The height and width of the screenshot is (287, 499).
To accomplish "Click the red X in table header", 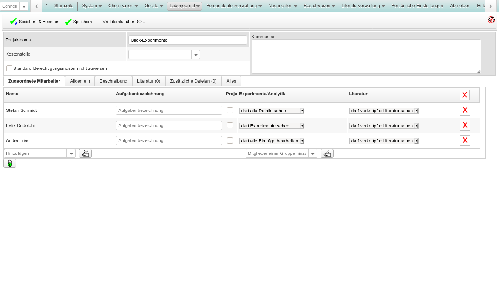I will pos(464,95).
